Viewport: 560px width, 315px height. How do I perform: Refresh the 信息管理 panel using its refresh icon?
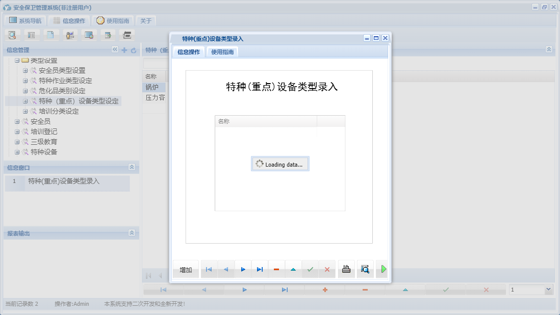pos(133,50)
